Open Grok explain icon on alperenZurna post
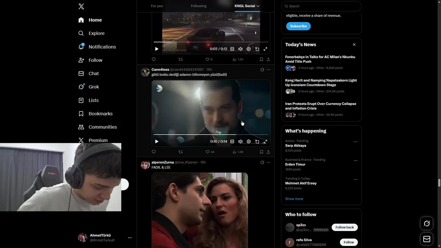The image size is (441, 248). click(x=262, y=162)
